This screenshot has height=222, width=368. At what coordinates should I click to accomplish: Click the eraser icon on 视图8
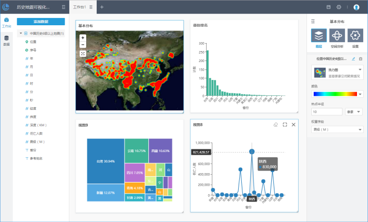point(275,125)
